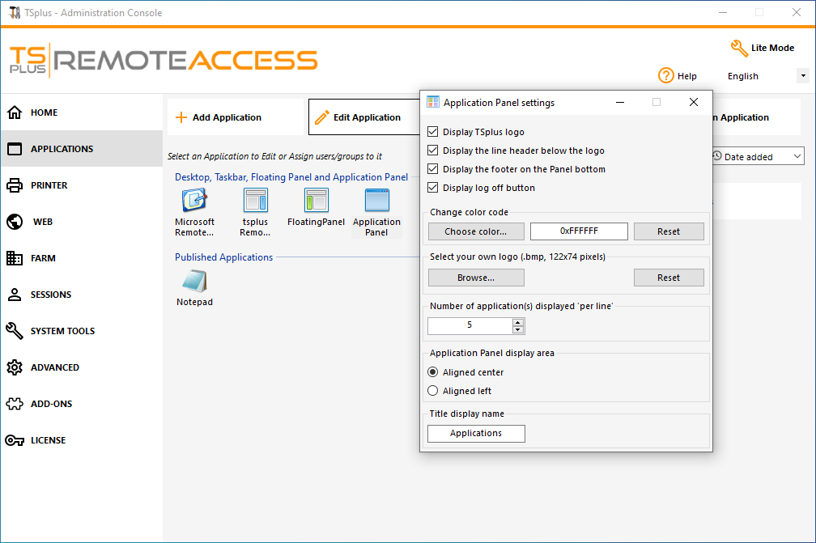Open System Tools

[x=57, y=331]
